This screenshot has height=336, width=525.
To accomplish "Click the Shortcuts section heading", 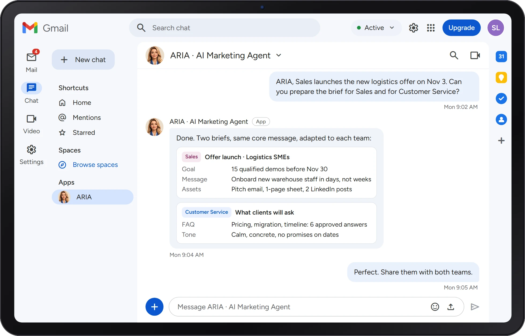I will (x=73, y=88).
